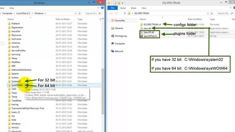Open help in the Windows explorer window
235x132 pixels.
(102, 8)
